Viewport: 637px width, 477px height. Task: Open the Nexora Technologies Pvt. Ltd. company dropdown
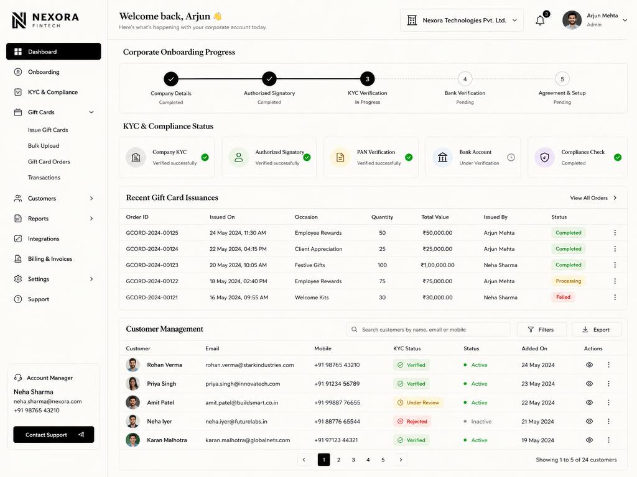click(x=462, y=20)
